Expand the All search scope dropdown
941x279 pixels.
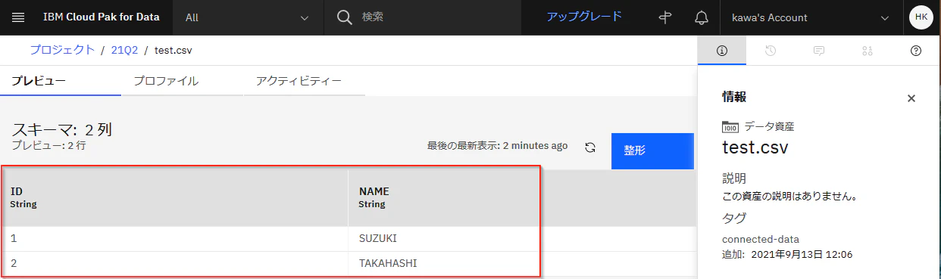pos(248,17)
